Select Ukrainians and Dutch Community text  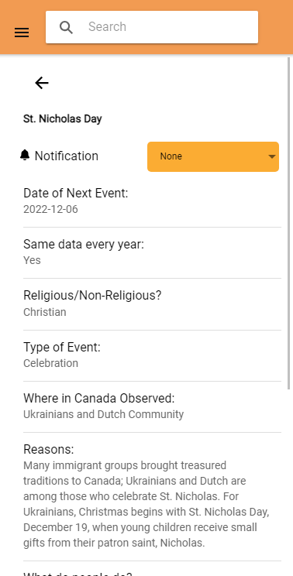coord(104,414)
